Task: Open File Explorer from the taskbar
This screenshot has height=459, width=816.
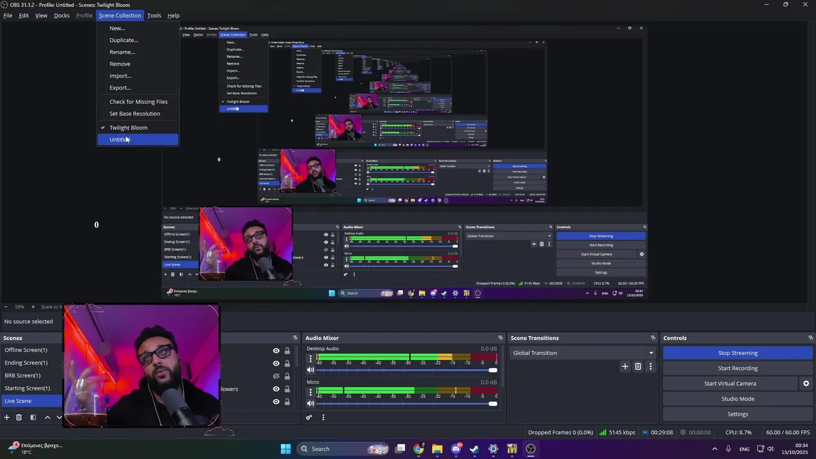Action: point(437,449)
